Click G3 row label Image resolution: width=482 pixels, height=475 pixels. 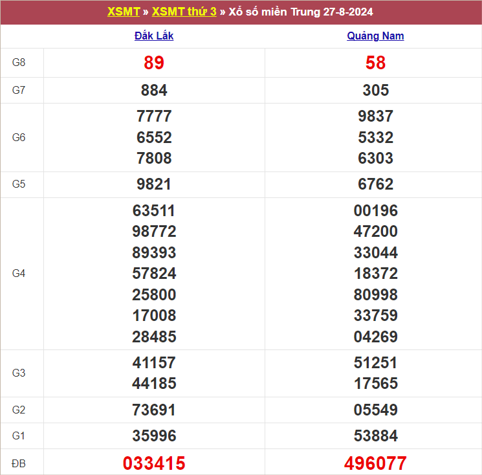(19, 373)
